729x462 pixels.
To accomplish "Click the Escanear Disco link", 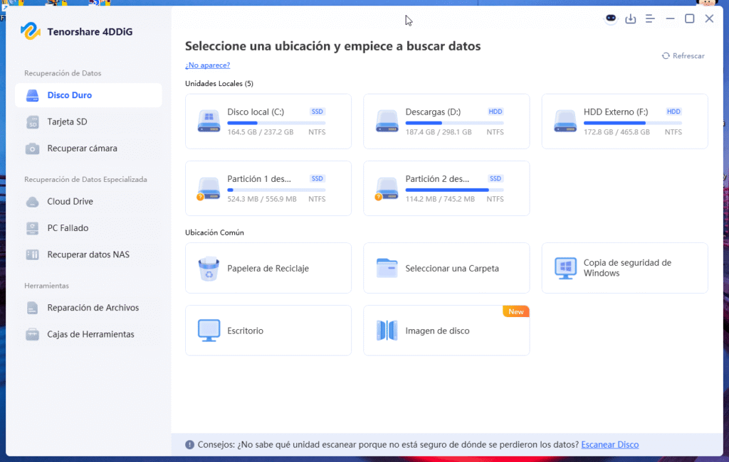I will click(610, 445).
